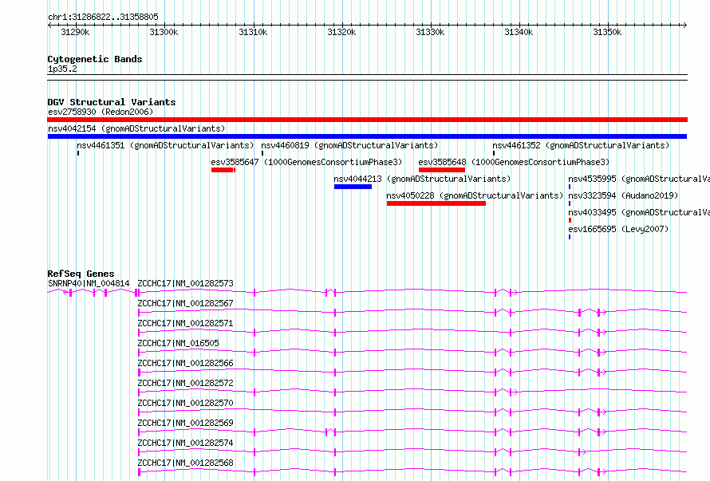Click the black tick marker under nsv4460819
Screen dimensions: 710x481
(x=262, y=153)
